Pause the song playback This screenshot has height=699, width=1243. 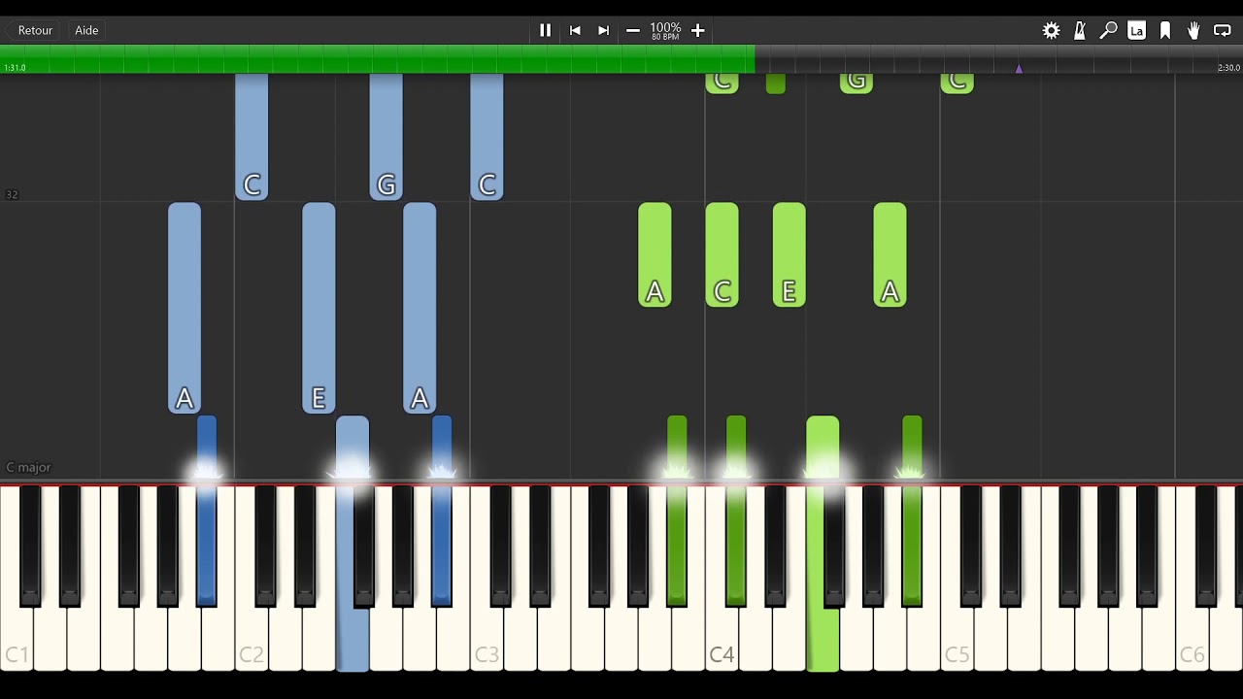545,30
